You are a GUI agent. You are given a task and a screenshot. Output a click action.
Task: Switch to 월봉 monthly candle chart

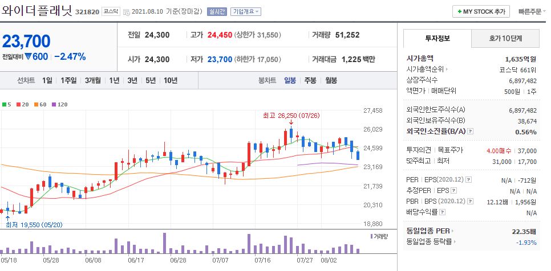tap(331, 80)
